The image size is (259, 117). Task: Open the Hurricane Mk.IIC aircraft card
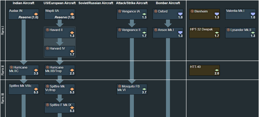24,70
